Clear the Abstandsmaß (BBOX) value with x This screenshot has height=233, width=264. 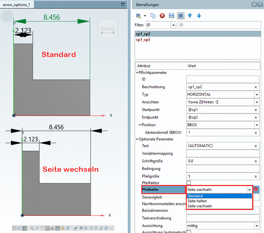coord(256,133)
